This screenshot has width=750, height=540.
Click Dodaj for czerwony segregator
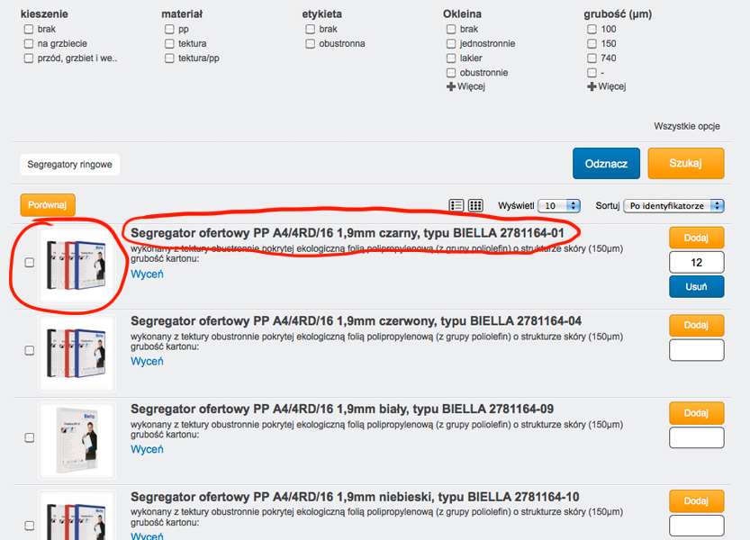697,325
